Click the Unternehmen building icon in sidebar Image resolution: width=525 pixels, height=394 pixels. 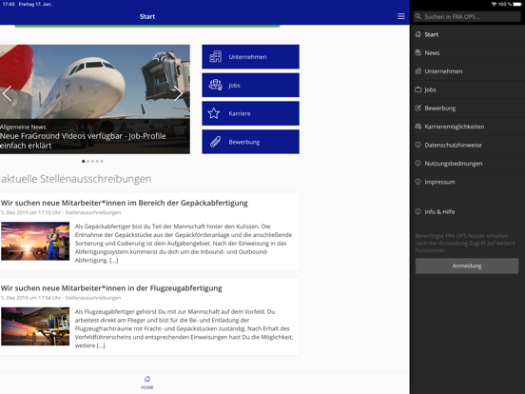click(418, 71)
